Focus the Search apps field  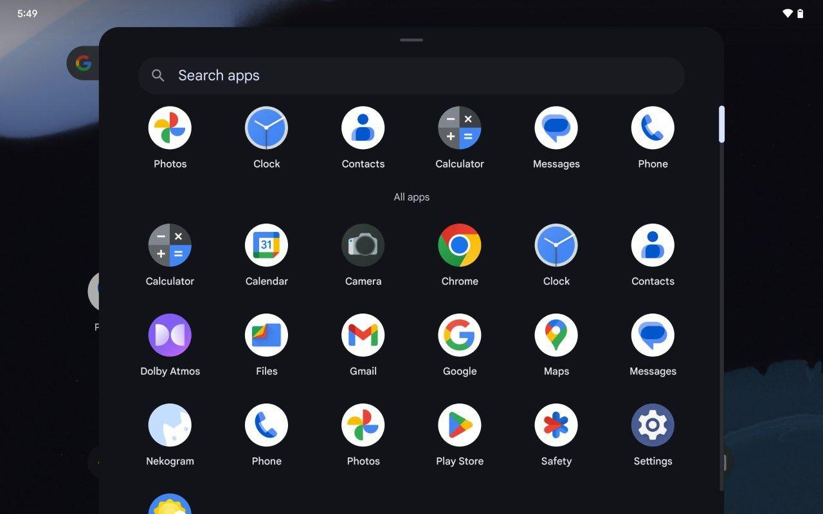point(411,76)
